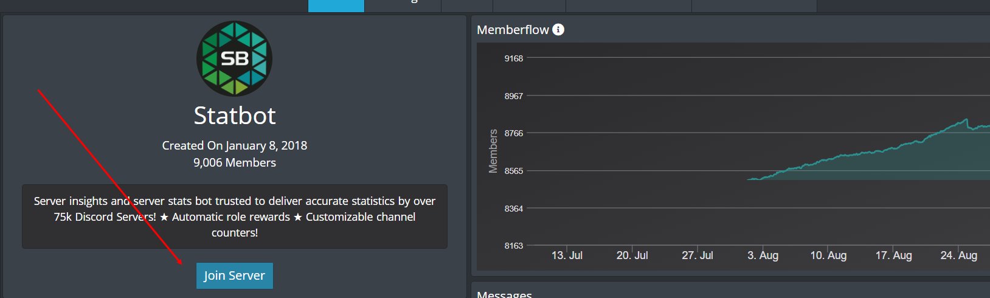Click the "Created On January 8, 2018" text

tap(234, 145)
